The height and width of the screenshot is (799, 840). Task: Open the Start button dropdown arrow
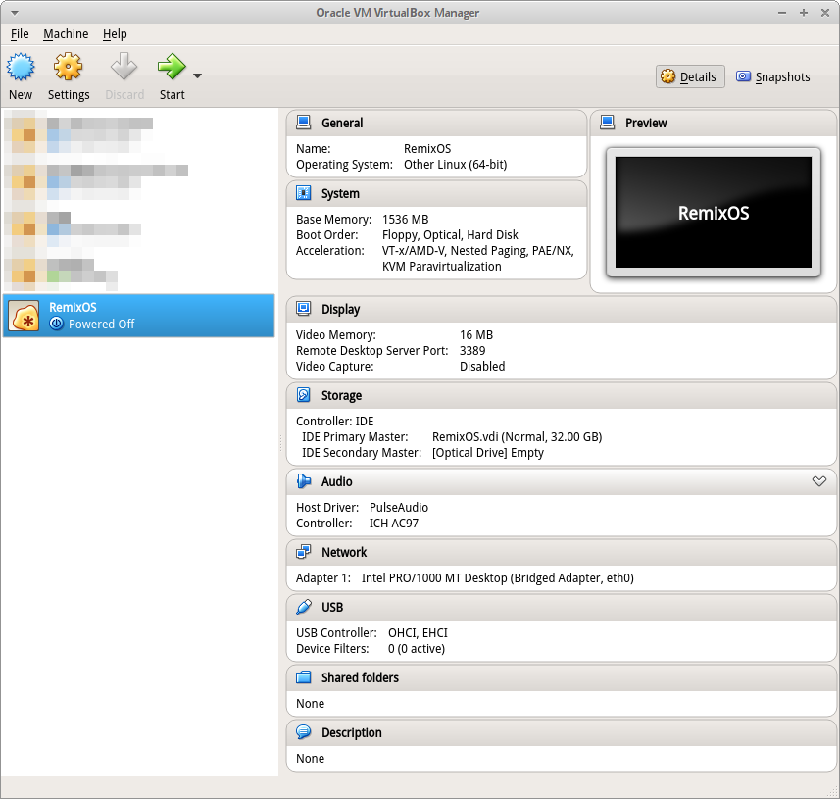pos(197,75)
